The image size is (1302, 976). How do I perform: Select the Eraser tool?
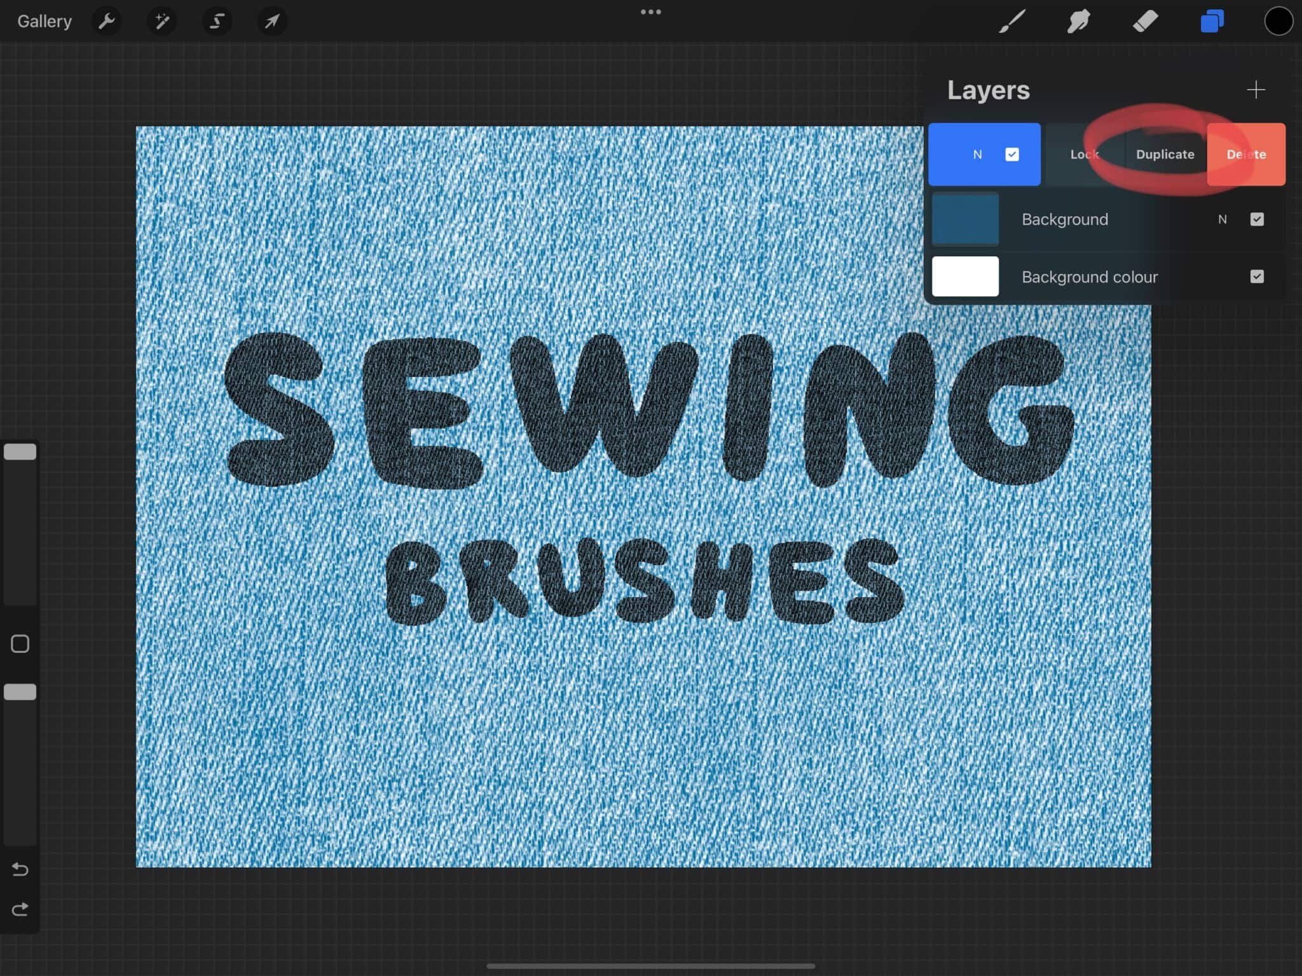(x=1146, y=22)
